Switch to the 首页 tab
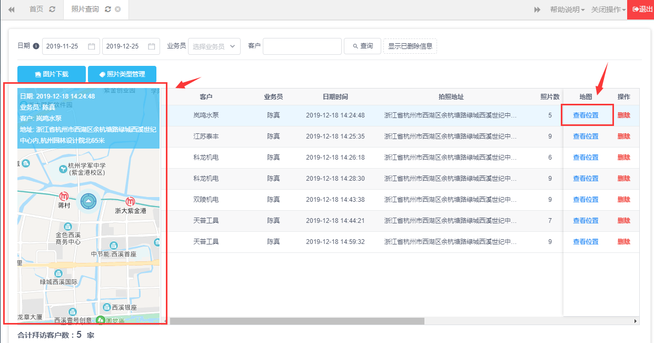Viewport: 654px width, 343px height. point(36,9)
